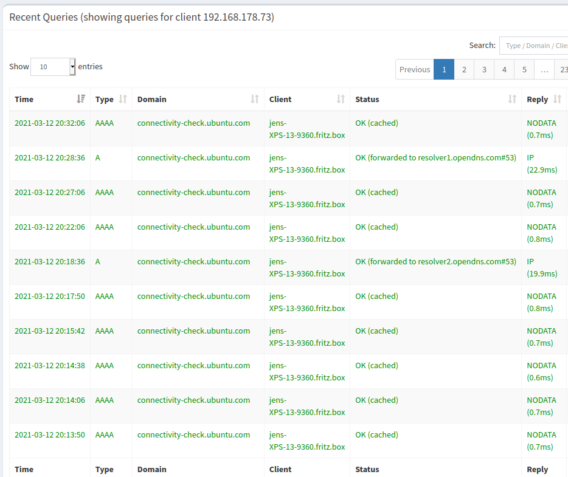The height and width of the screenshot is (477, 568).
Task: Click the Client column header label
Action: (280, 99)
